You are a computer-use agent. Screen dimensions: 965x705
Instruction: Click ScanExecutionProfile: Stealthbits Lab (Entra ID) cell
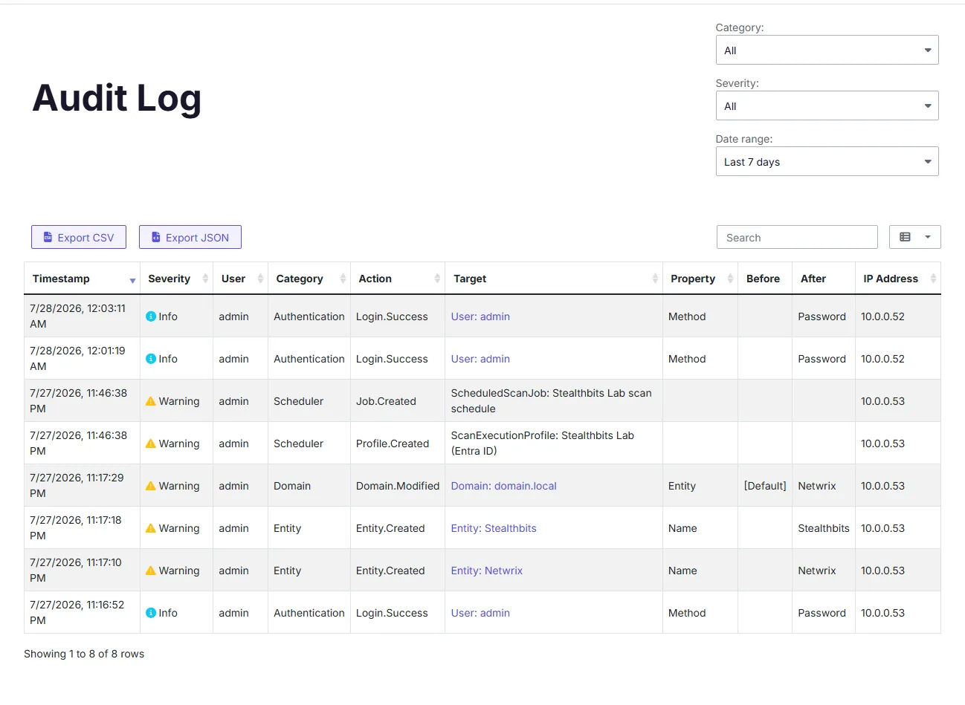(553, 444)
